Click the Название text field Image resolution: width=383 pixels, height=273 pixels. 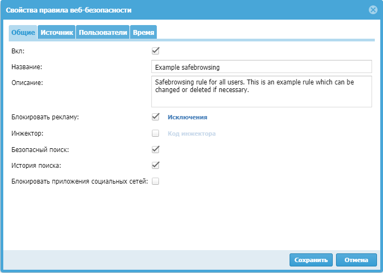[x=261, y=66]
